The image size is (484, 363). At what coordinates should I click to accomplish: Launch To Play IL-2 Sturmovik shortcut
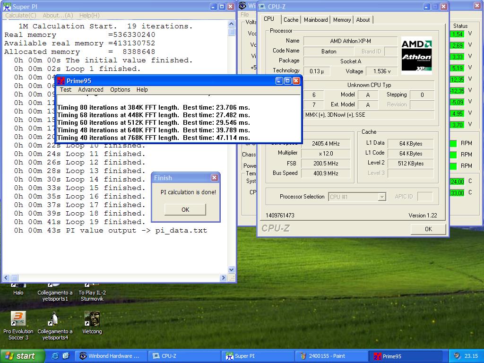pyautogui.click(x=92, y=292)
